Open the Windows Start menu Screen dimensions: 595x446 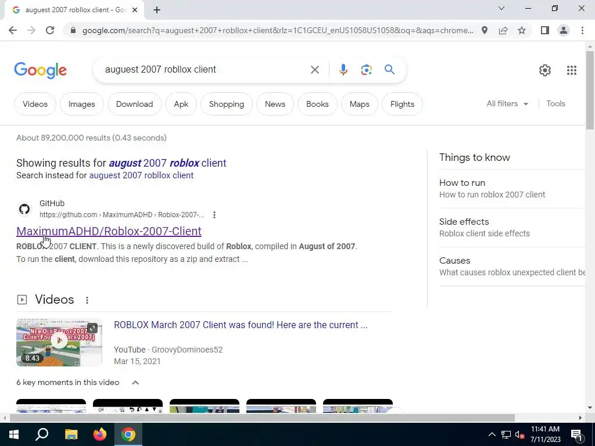(x=14, y=434)
